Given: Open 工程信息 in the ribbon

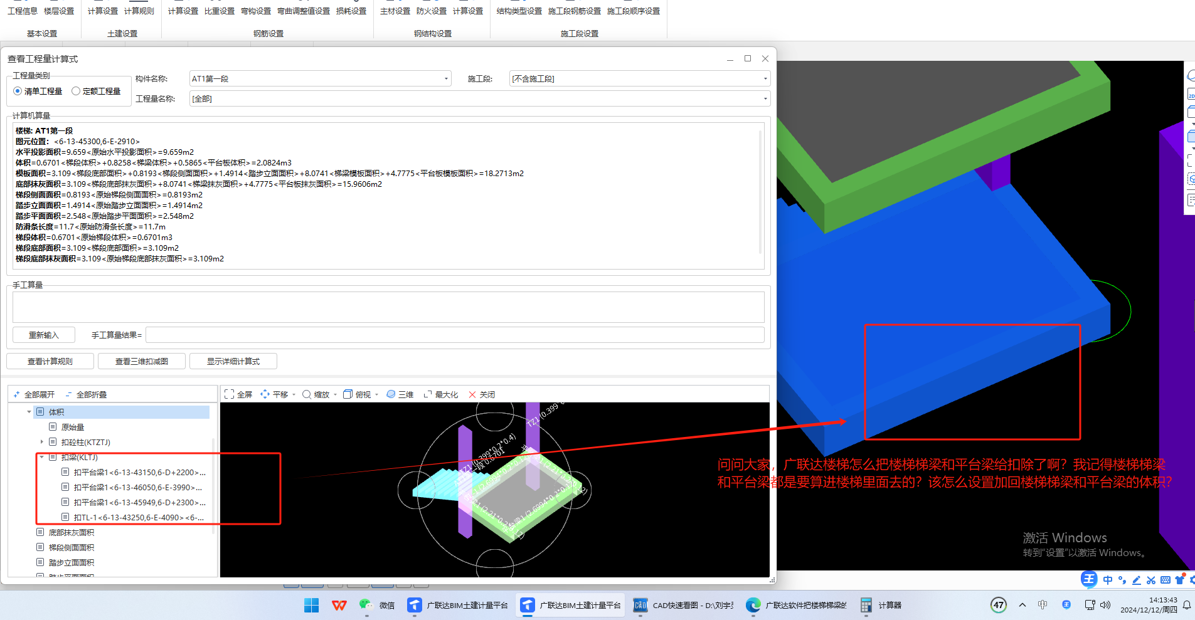Looking at the screenshot, I should 23,11.
